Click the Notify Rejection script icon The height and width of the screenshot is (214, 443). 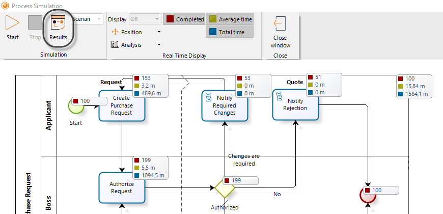click(279, 96)
